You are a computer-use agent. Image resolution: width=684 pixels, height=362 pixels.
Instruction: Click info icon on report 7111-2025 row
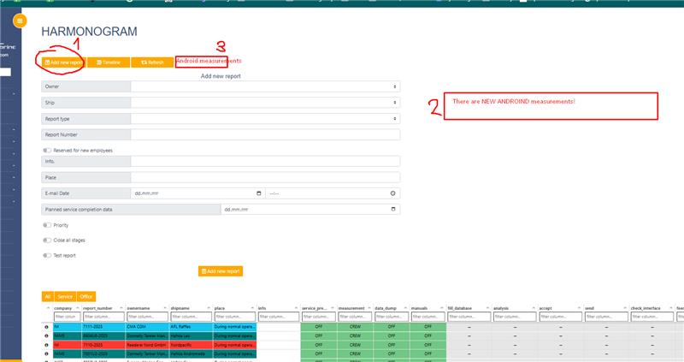(46, 327)
